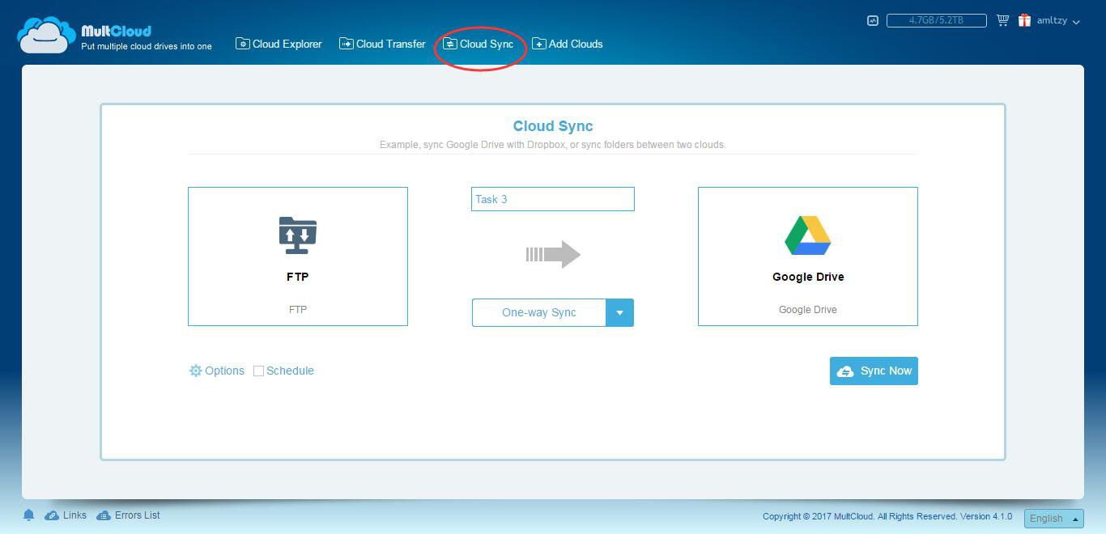Open sync Options link
The width and height of the screenshot is (1106, 534).
click(224, 371)
